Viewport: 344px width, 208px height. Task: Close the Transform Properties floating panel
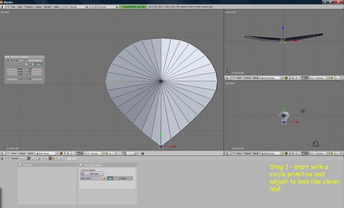click(6, 57)
